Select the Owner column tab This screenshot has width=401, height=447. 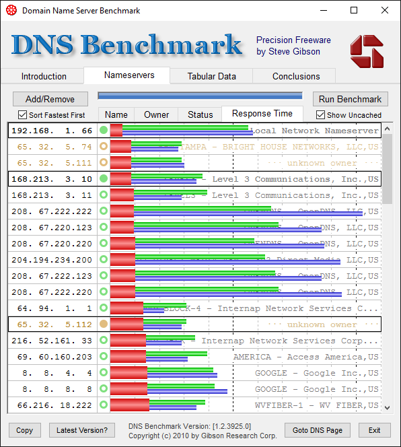tap(156, 114)
